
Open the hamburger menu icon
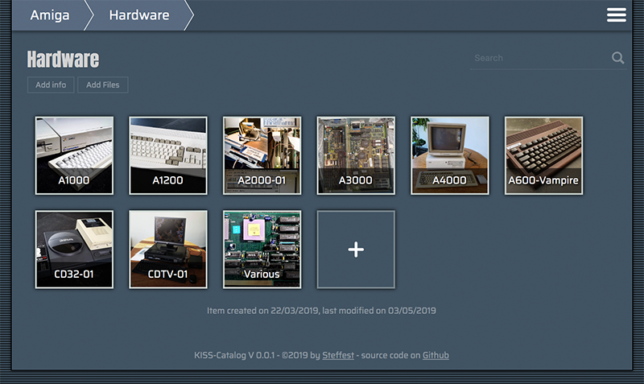tap(617, 15)
